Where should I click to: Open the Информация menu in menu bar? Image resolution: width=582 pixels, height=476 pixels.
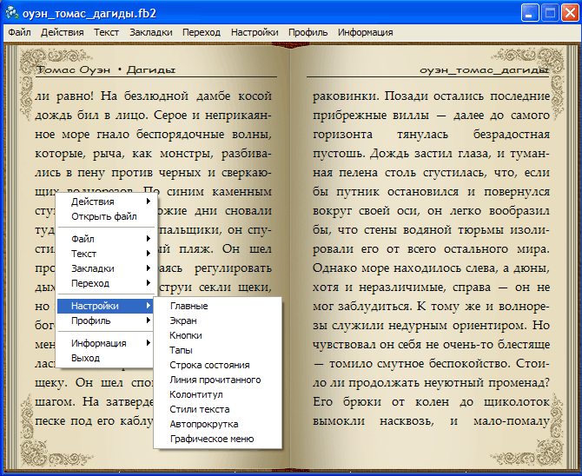pyautogui.click(x=365, y=32)
